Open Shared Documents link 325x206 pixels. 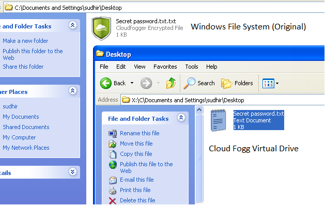coord(26,127)
